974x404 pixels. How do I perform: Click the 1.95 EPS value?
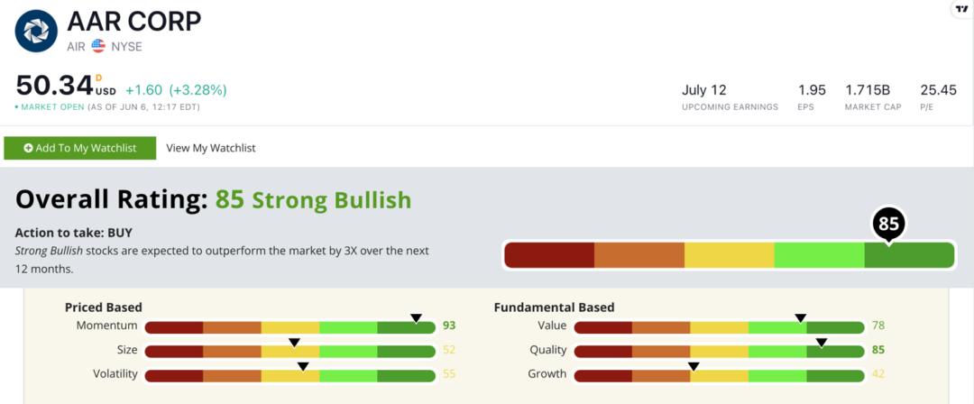[x=812, y=90]
